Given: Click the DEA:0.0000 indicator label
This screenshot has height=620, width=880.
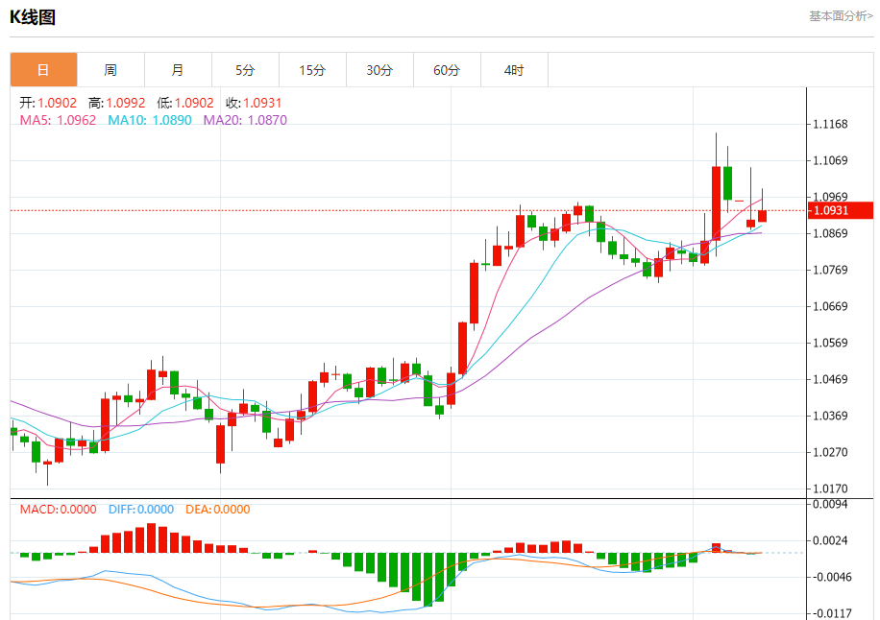Looking at the screenshot, I should [x=218, y=510].
